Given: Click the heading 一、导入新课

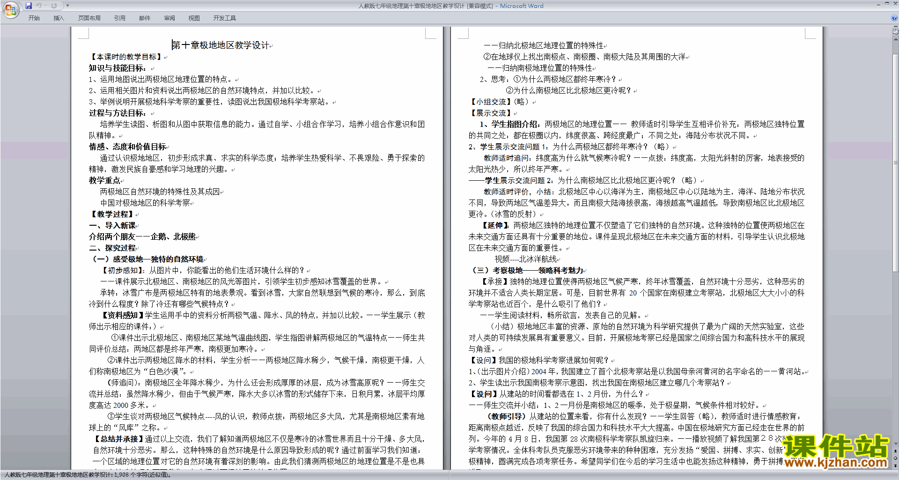Looking at the screenshot, I should point(112,225).
